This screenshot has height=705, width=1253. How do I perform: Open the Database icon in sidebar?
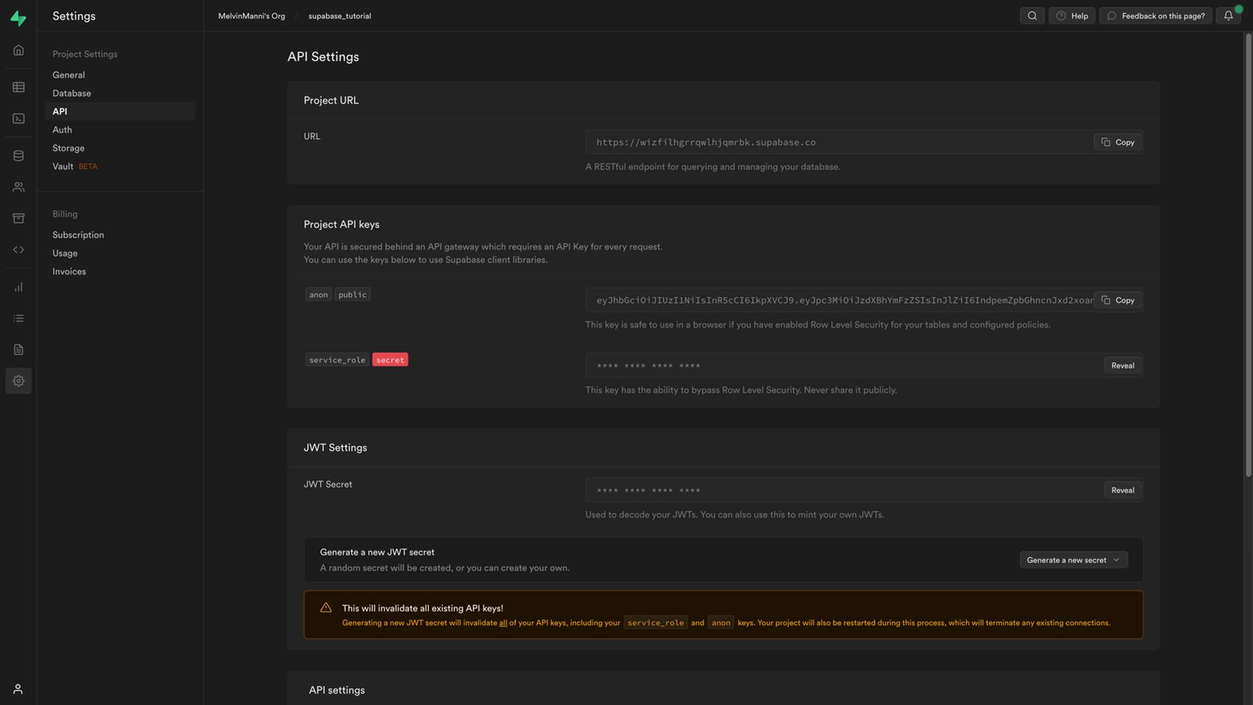[x=18, y=155]
